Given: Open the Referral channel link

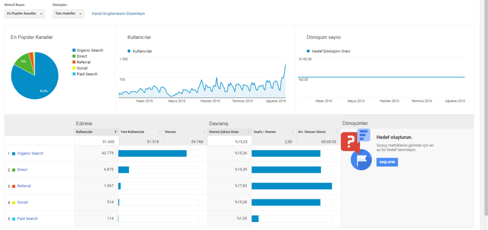Looking at the screenshot, I should (x=23, y=186).
